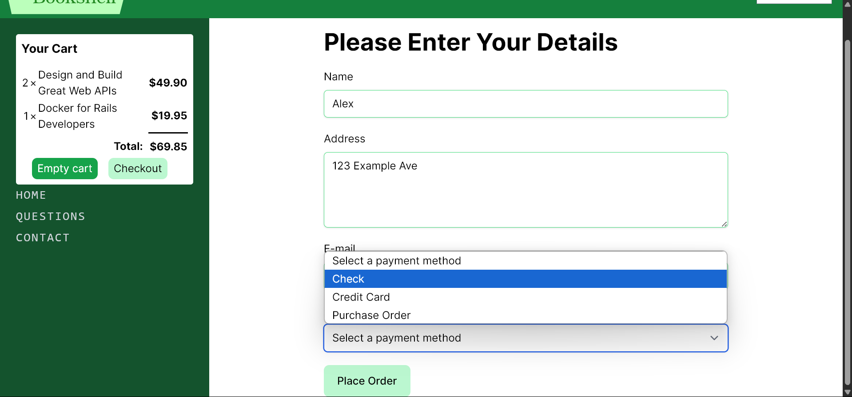The height and width of the screenshot is (397, 852).
Task: Submit with the Place Order button
Action: [367, 381]
